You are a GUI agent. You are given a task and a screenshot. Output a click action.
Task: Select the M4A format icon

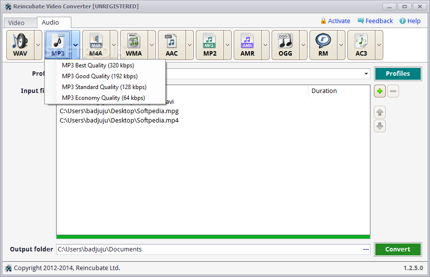(x=96, y=45)
